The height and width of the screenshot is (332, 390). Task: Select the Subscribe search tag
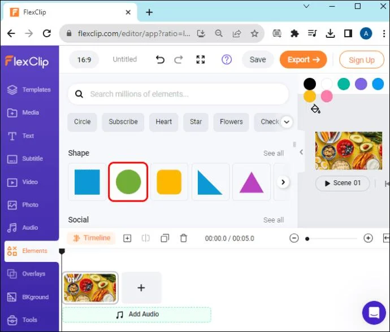[x=123, y=122]
